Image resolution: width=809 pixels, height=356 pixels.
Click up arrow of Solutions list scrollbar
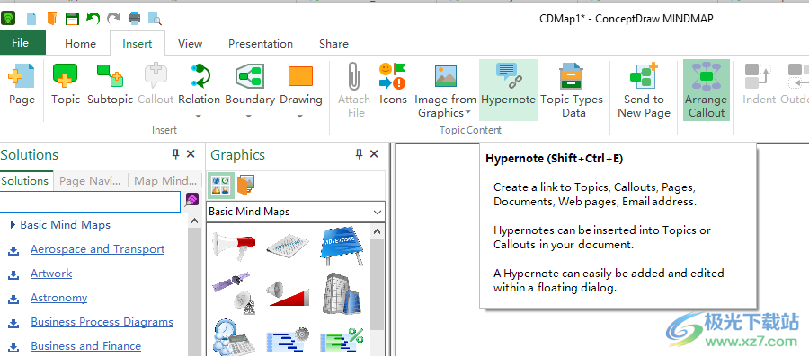coord(194,221)
